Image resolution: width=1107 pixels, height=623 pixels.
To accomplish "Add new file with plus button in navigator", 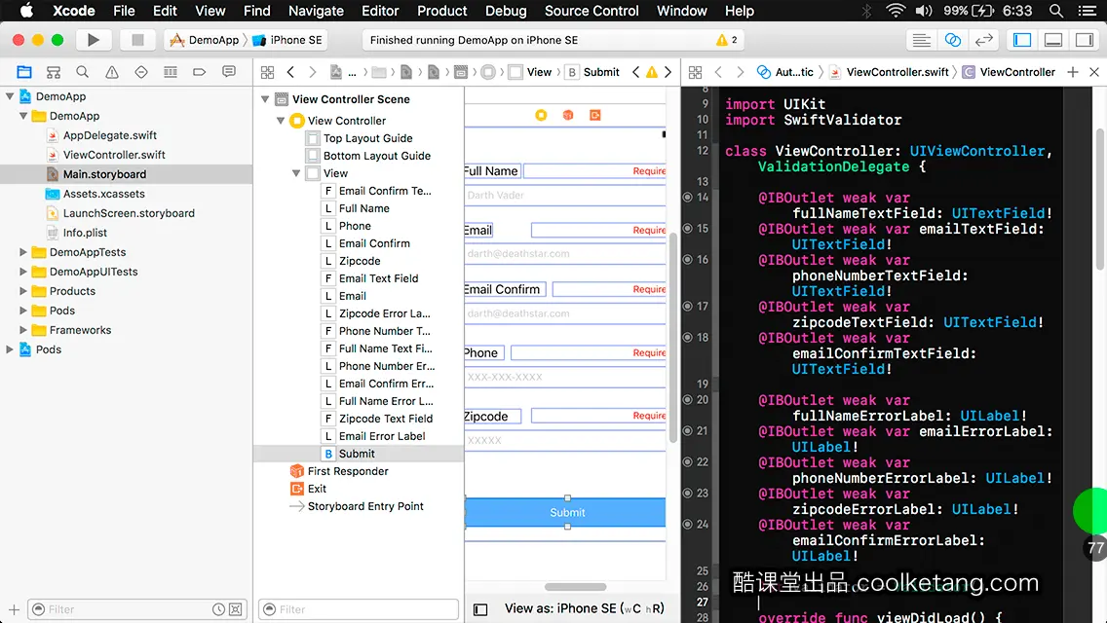I will [x=14, y=609].
